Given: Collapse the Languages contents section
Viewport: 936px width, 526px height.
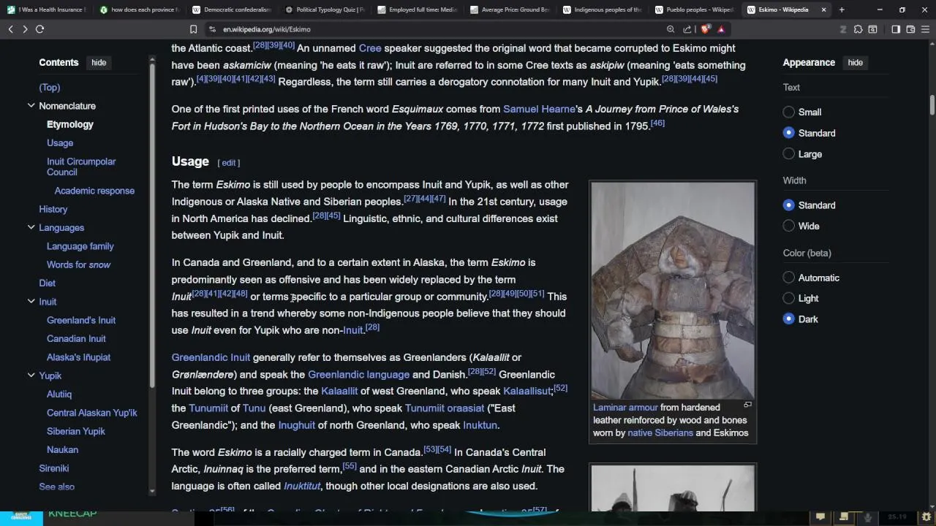Looking at the screenshot, I should point(31,228).
